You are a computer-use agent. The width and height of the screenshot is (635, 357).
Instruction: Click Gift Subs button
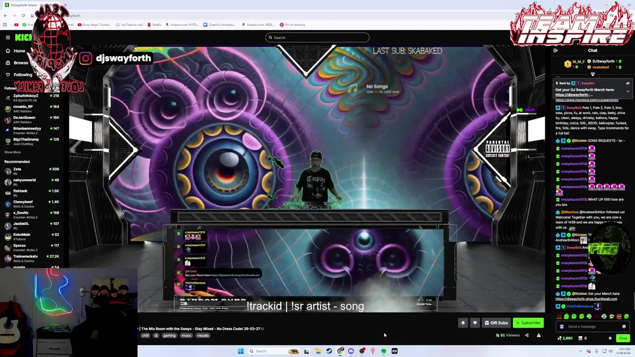[x=496, y=323]
